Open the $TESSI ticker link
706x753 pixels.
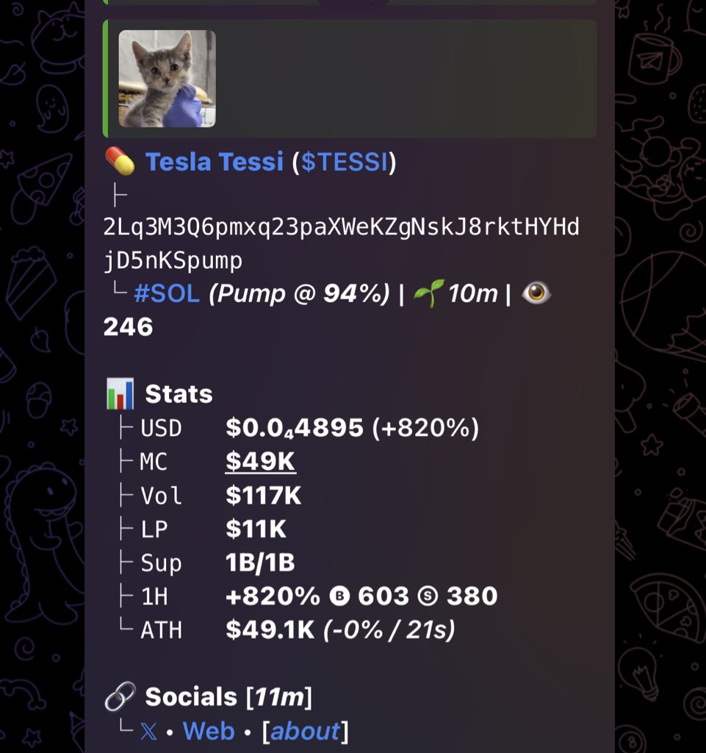[344, 162]
